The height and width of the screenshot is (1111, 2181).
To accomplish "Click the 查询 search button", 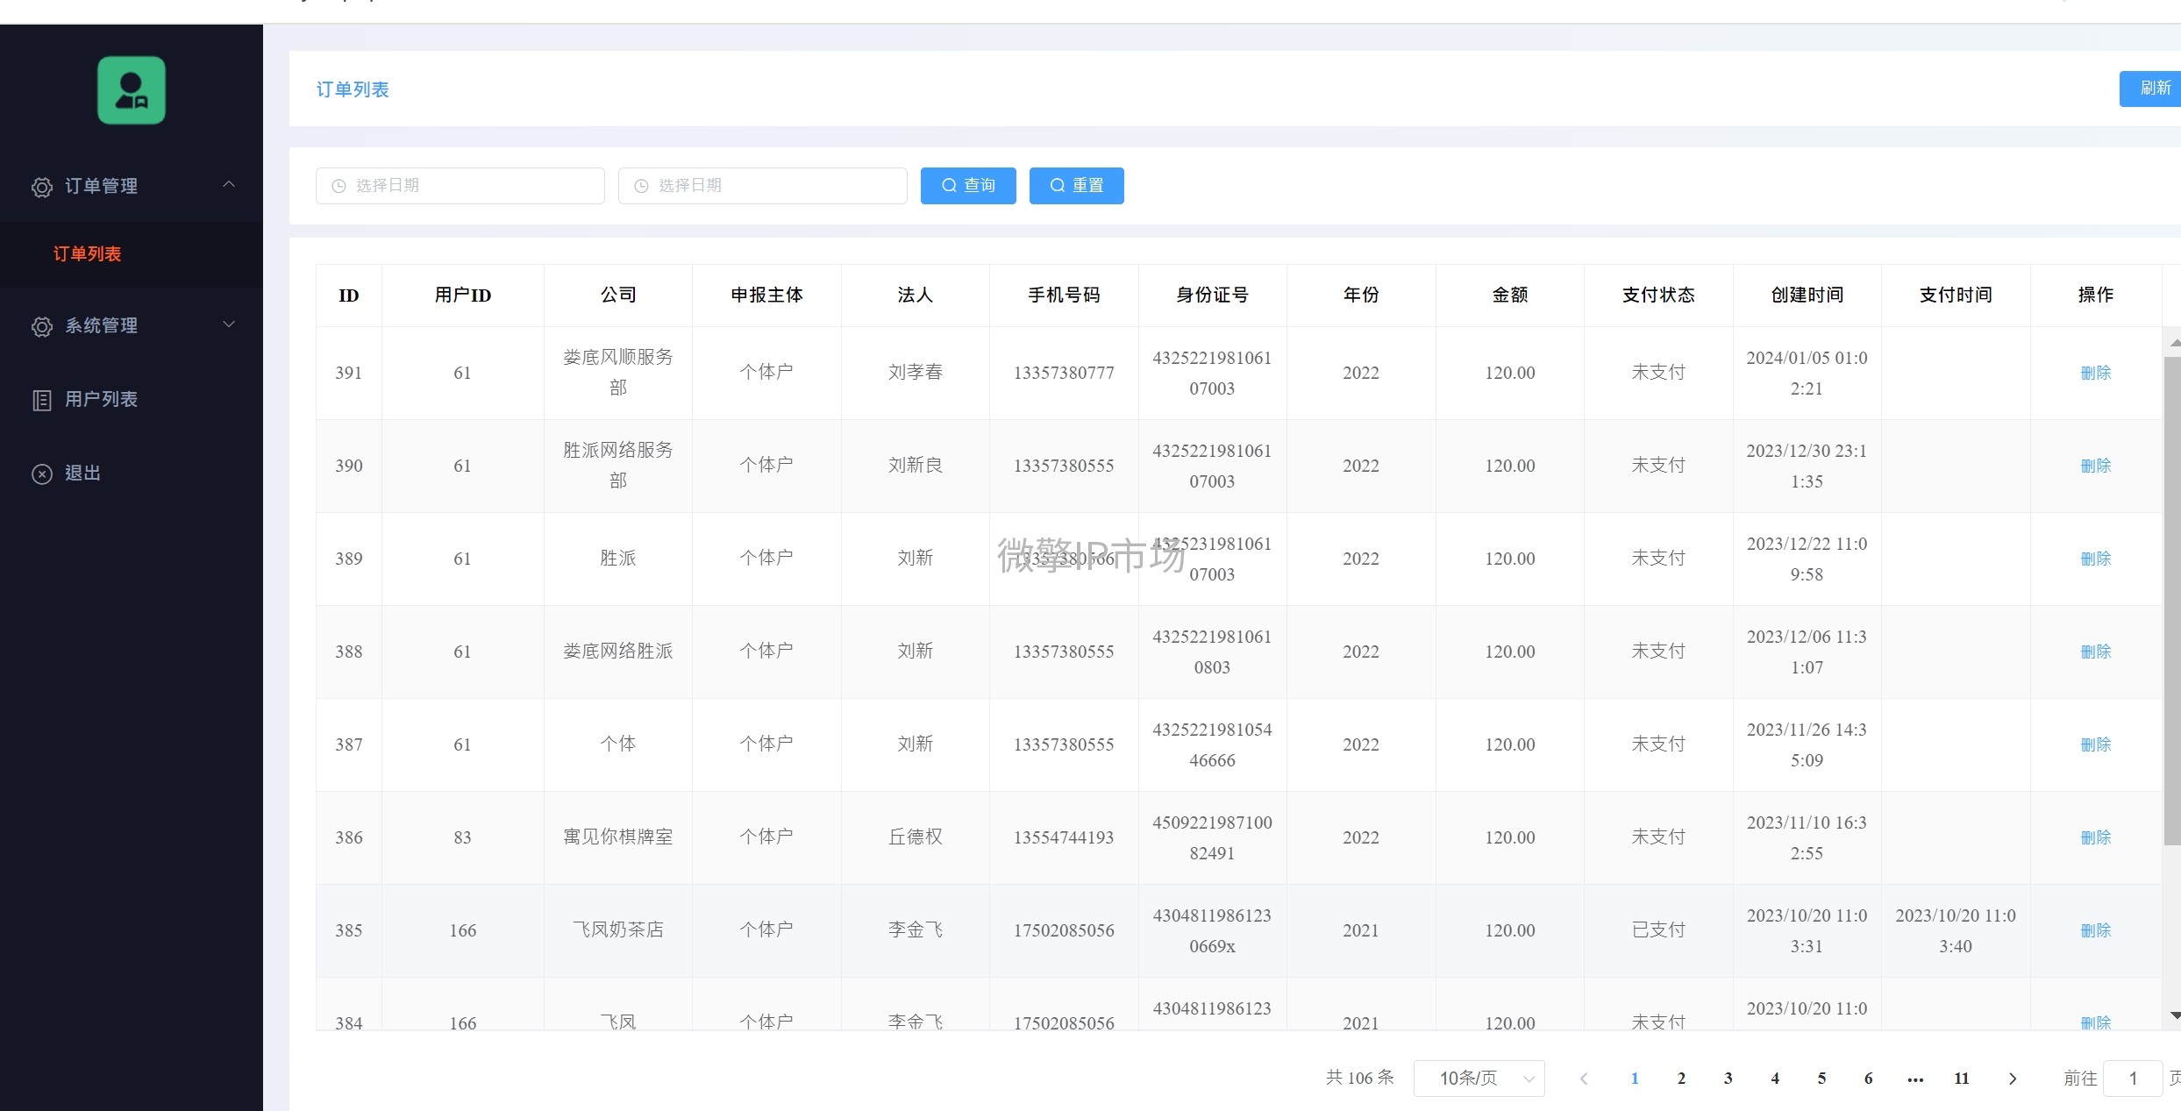I will click(x=968, y=186).
